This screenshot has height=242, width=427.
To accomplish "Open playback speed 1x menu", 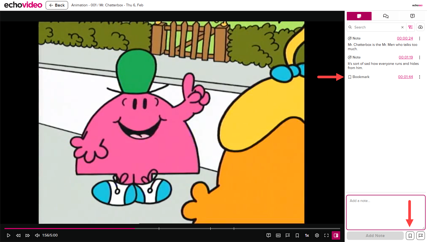I will [x=307, y=235].
